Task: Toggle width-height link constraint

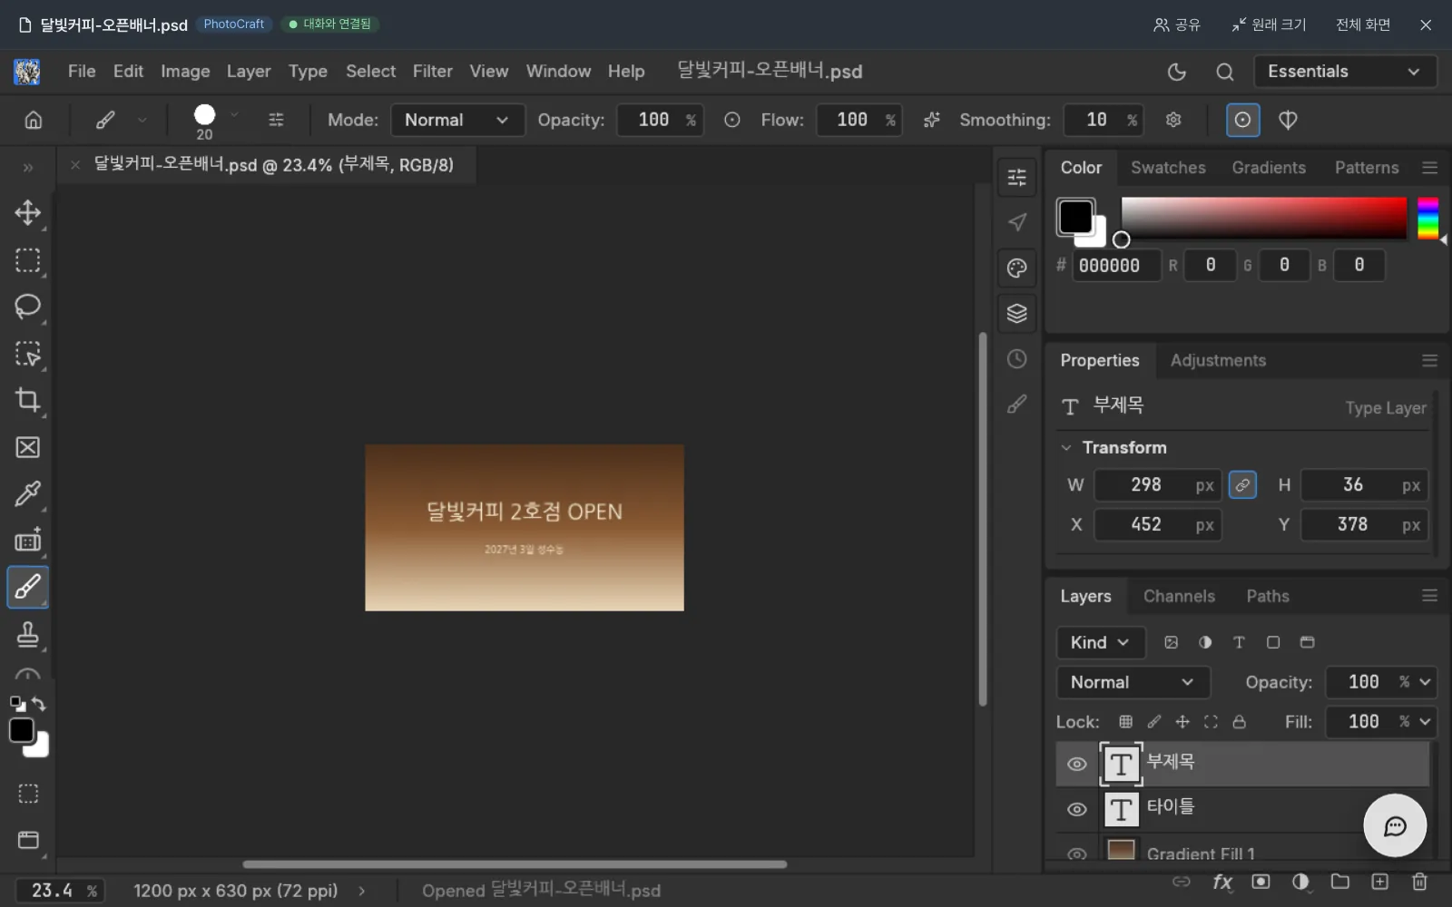Action: (1242, 485)
